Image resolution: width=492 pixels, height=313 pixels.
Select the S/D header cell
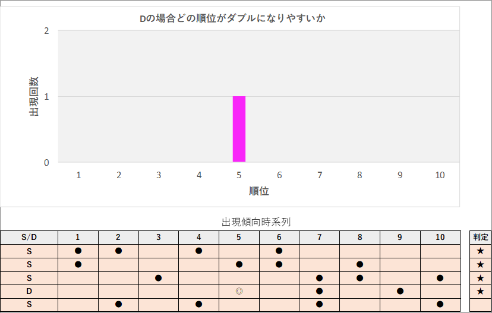click(29, 238)
